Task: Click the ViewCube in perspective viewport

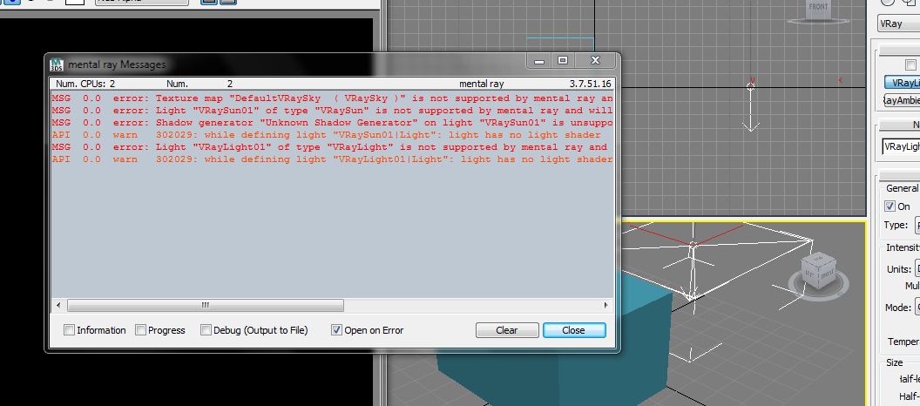Action: [818, 270]
